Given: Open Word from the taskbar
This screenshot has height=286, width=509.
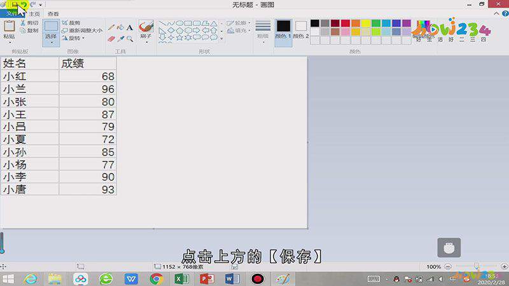Looking at the screenshot, I should 232,279.
